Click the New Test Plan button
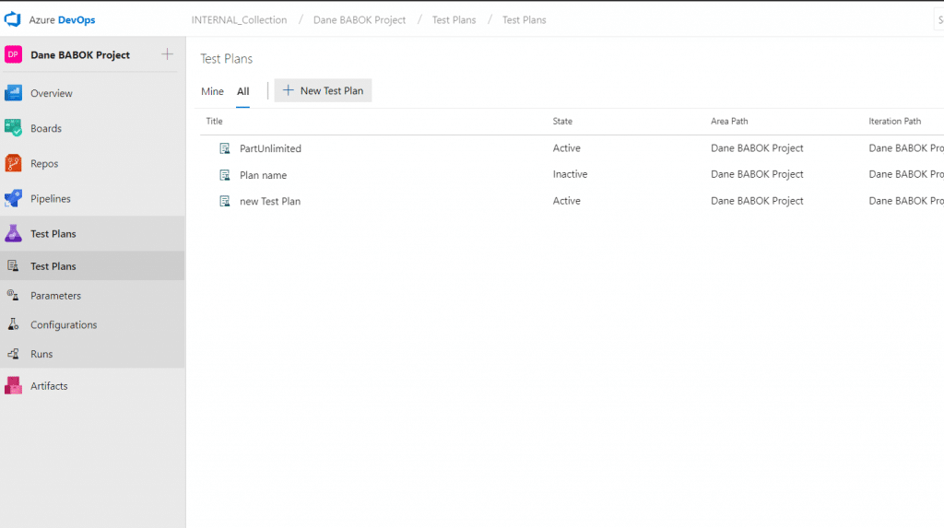 point(324,90)
